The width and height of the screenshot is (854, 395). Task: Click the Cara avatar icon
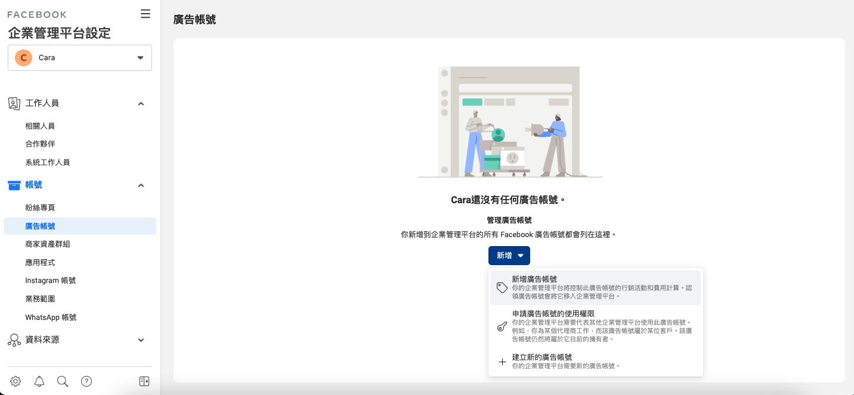23,58
